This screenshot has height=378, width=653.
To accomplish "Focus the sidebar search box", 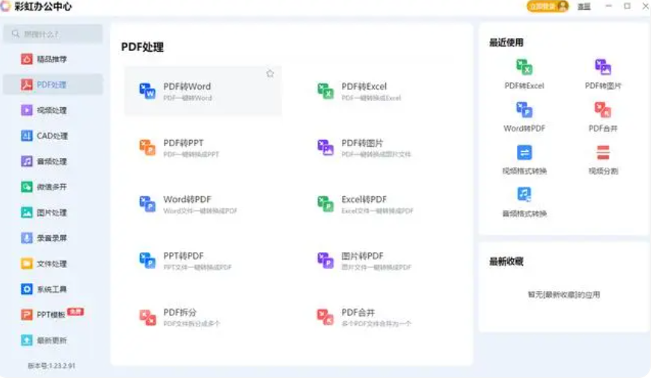I will point(53,34).
